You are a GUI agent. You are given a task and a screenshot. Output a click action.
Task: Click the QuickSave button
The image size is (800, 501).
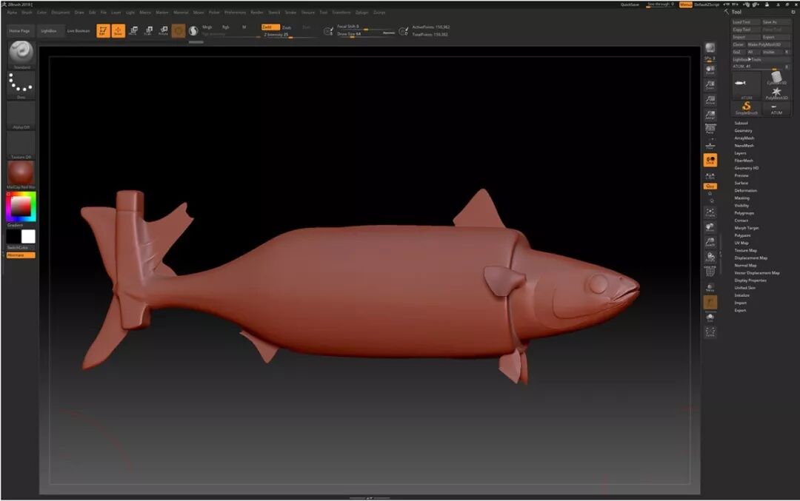630,4
